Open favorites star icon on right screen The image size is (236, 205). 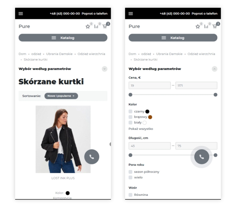pyautogui.click(x=198, y=27)
